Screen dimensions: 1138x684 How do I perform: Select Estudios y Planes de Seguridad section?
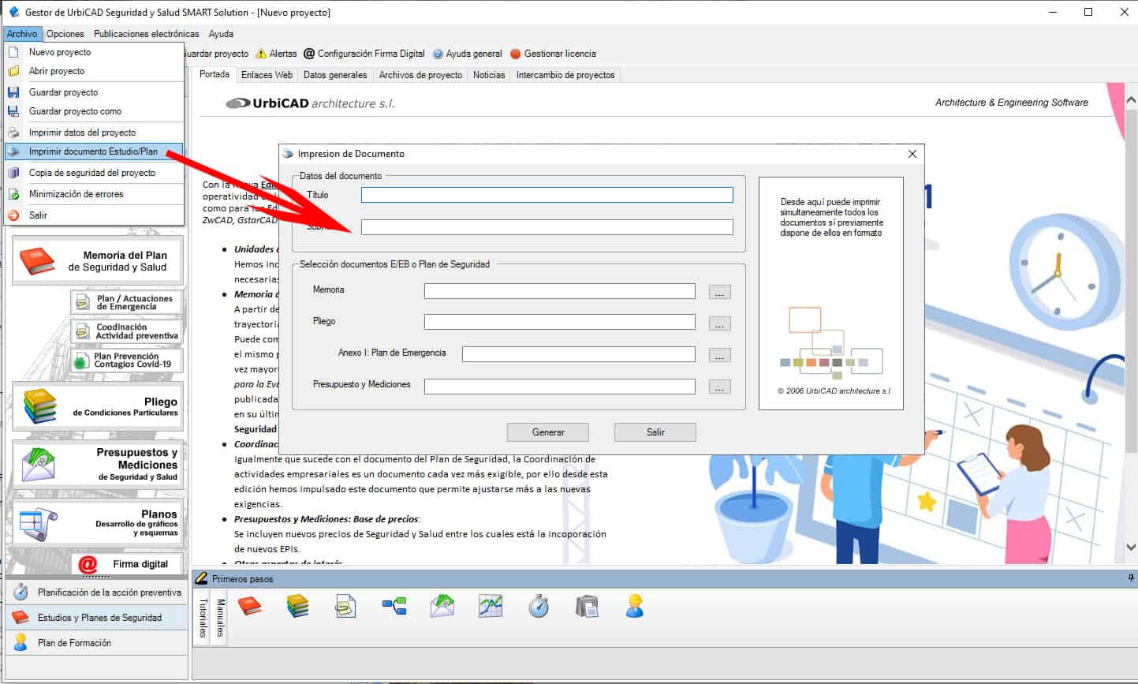tap(97, 618)
